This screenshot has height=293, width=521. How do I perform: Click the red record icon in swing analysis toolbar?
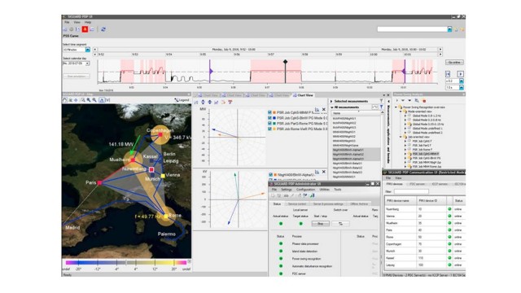coord(424,101)
